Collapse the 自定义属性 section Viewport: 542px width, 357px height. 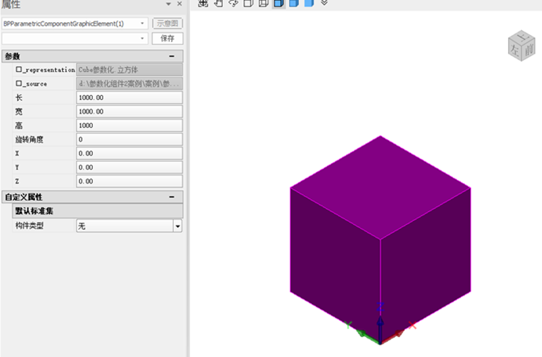(172, 197)
